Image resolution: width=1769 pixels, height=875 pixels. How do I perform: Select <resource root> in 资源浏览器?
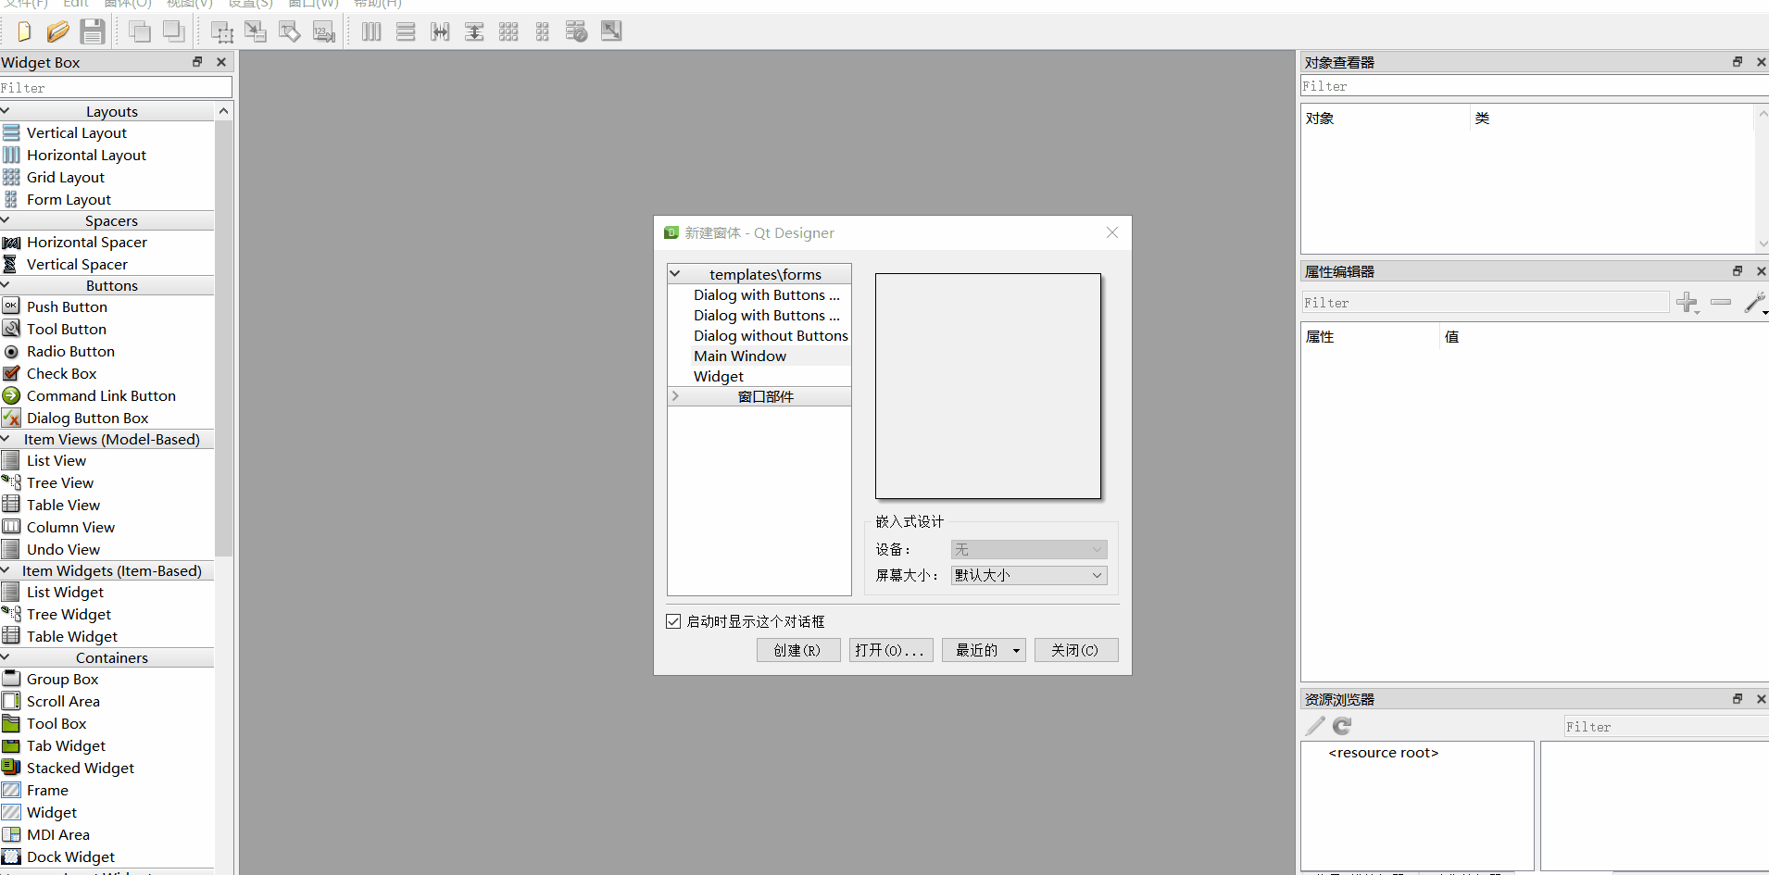[x=1384, y=753]
